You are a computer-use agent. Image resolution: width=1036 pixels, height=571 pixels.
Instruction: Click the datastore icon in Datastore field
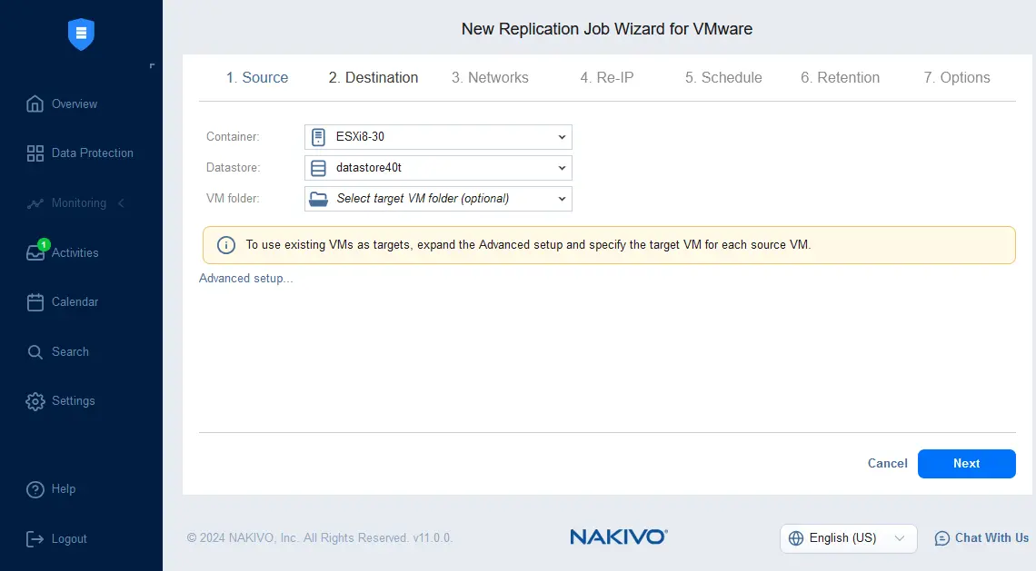coord(318,168)
